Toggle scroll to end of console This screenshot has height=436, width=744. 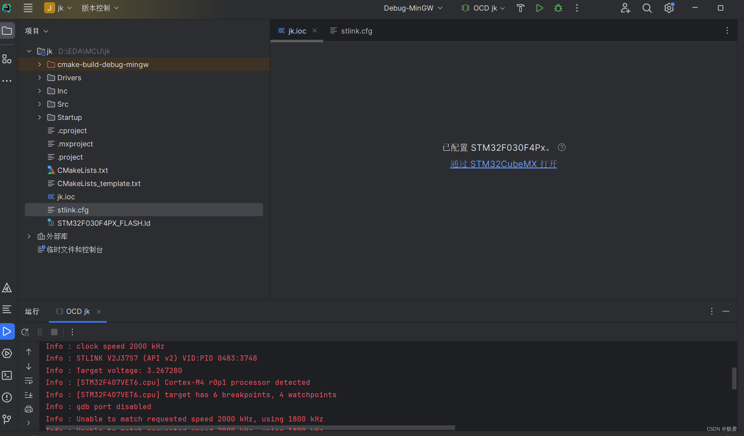(x=29, y=395)
